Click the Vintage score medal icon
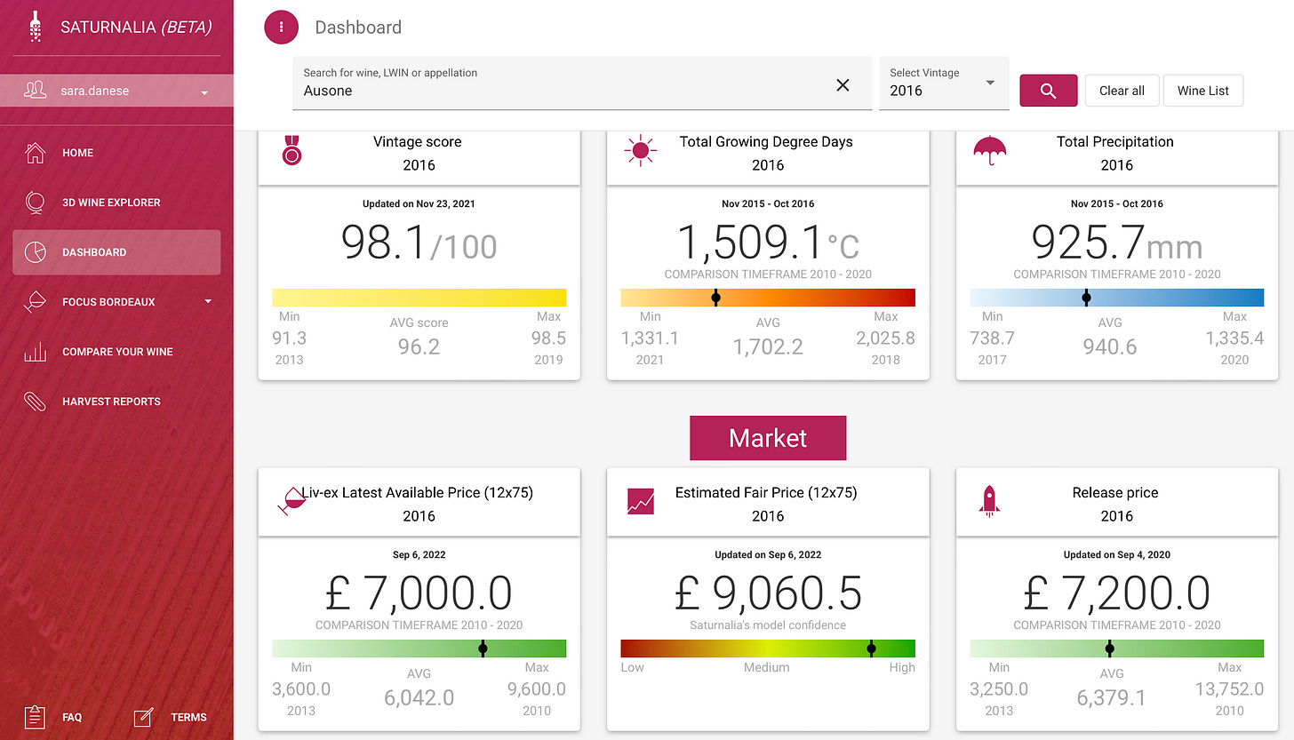 (292, 149)
